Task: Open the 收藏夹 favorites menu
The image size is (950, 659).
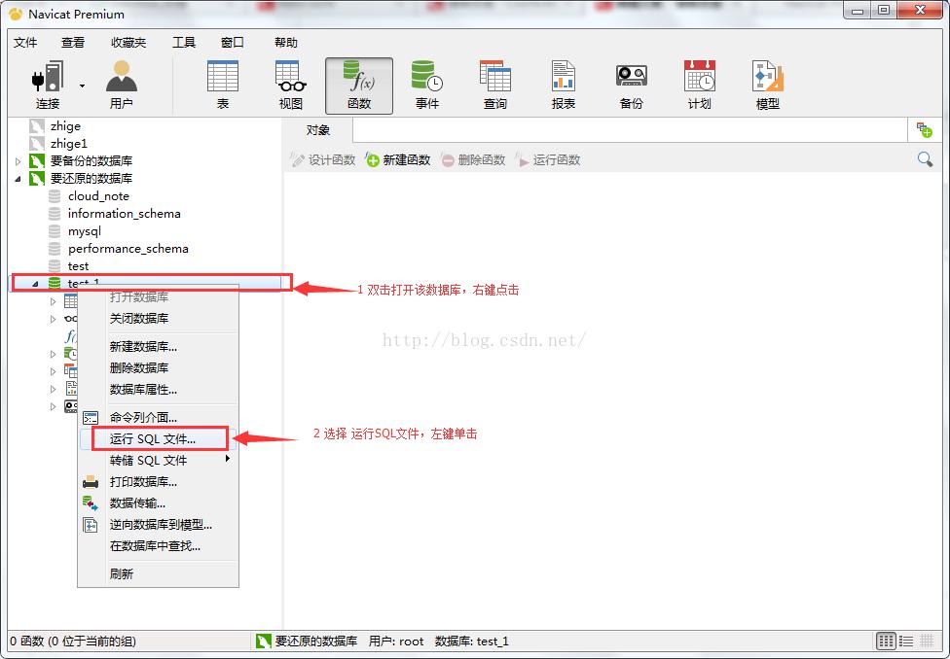Action: 128,43
